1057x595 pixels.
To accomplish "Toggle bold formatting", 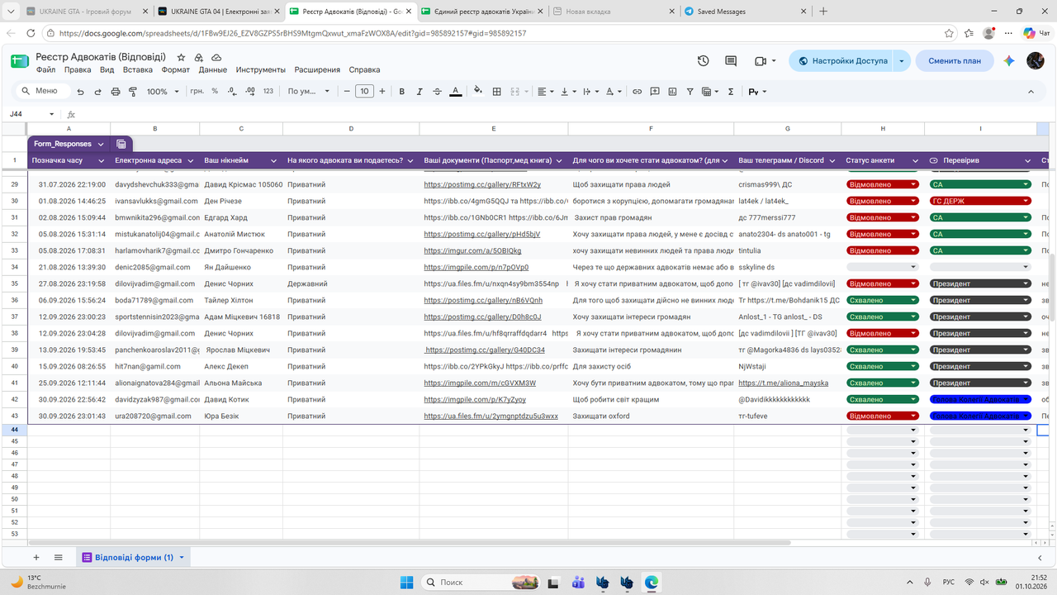I will click(402, 92).
